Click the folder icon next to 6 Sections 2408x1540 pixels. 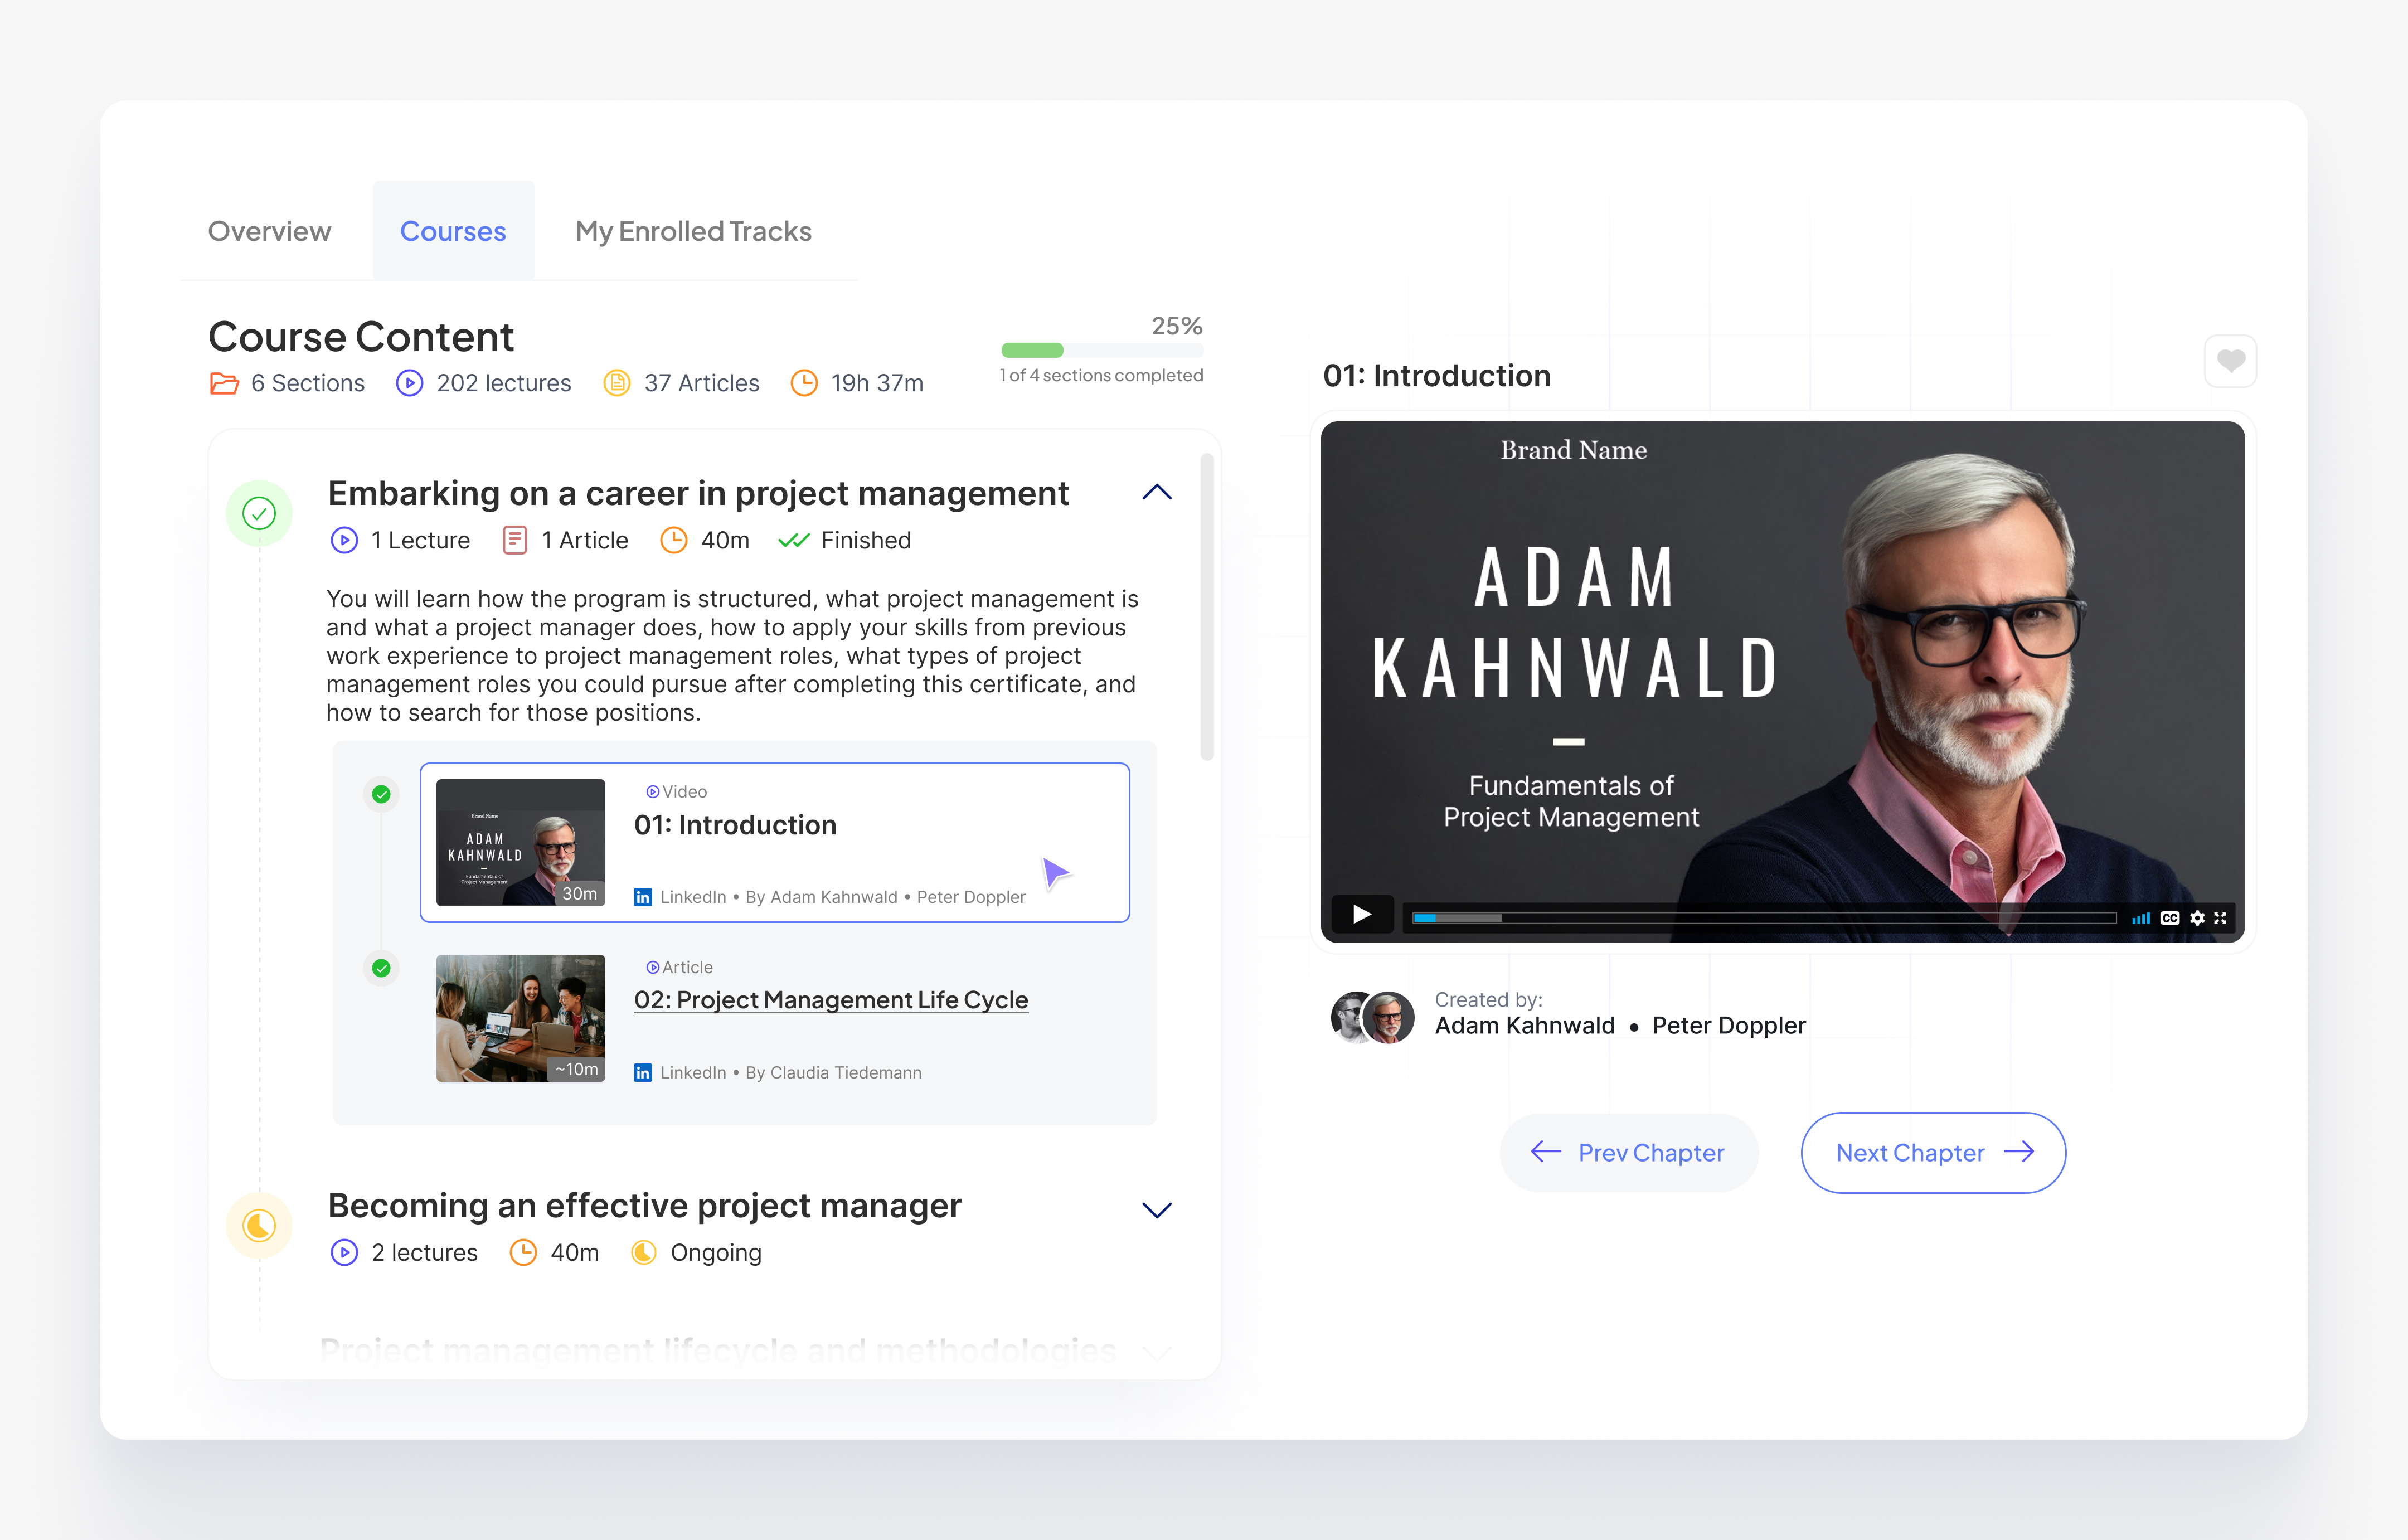click(x=224, y=383)
